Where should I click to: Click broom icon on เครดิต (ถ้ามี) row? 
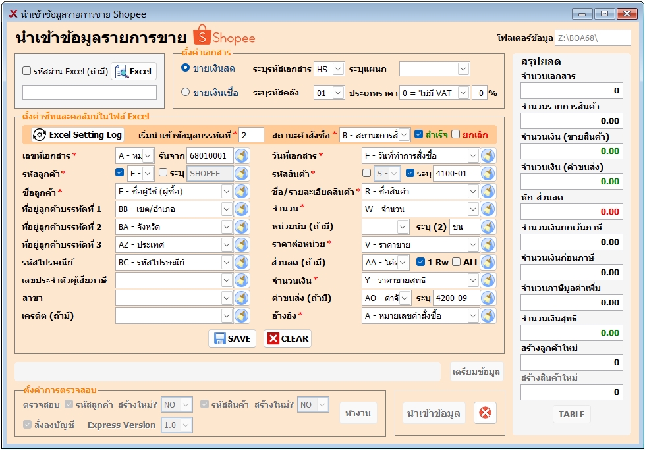pyautogui.click(x=242, y=316)
